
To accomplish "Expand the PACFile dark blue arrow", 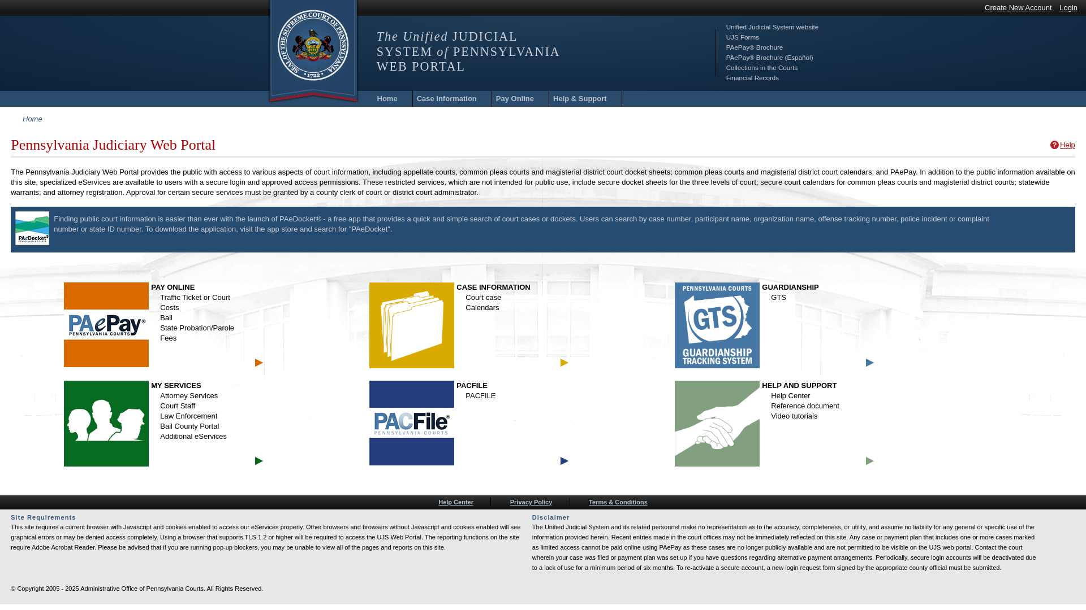I will [564, 461].
